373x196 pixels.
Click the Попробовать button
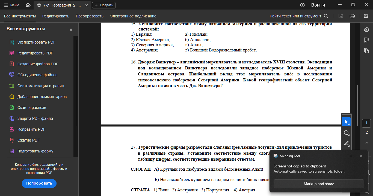click(x=39, y=183)
